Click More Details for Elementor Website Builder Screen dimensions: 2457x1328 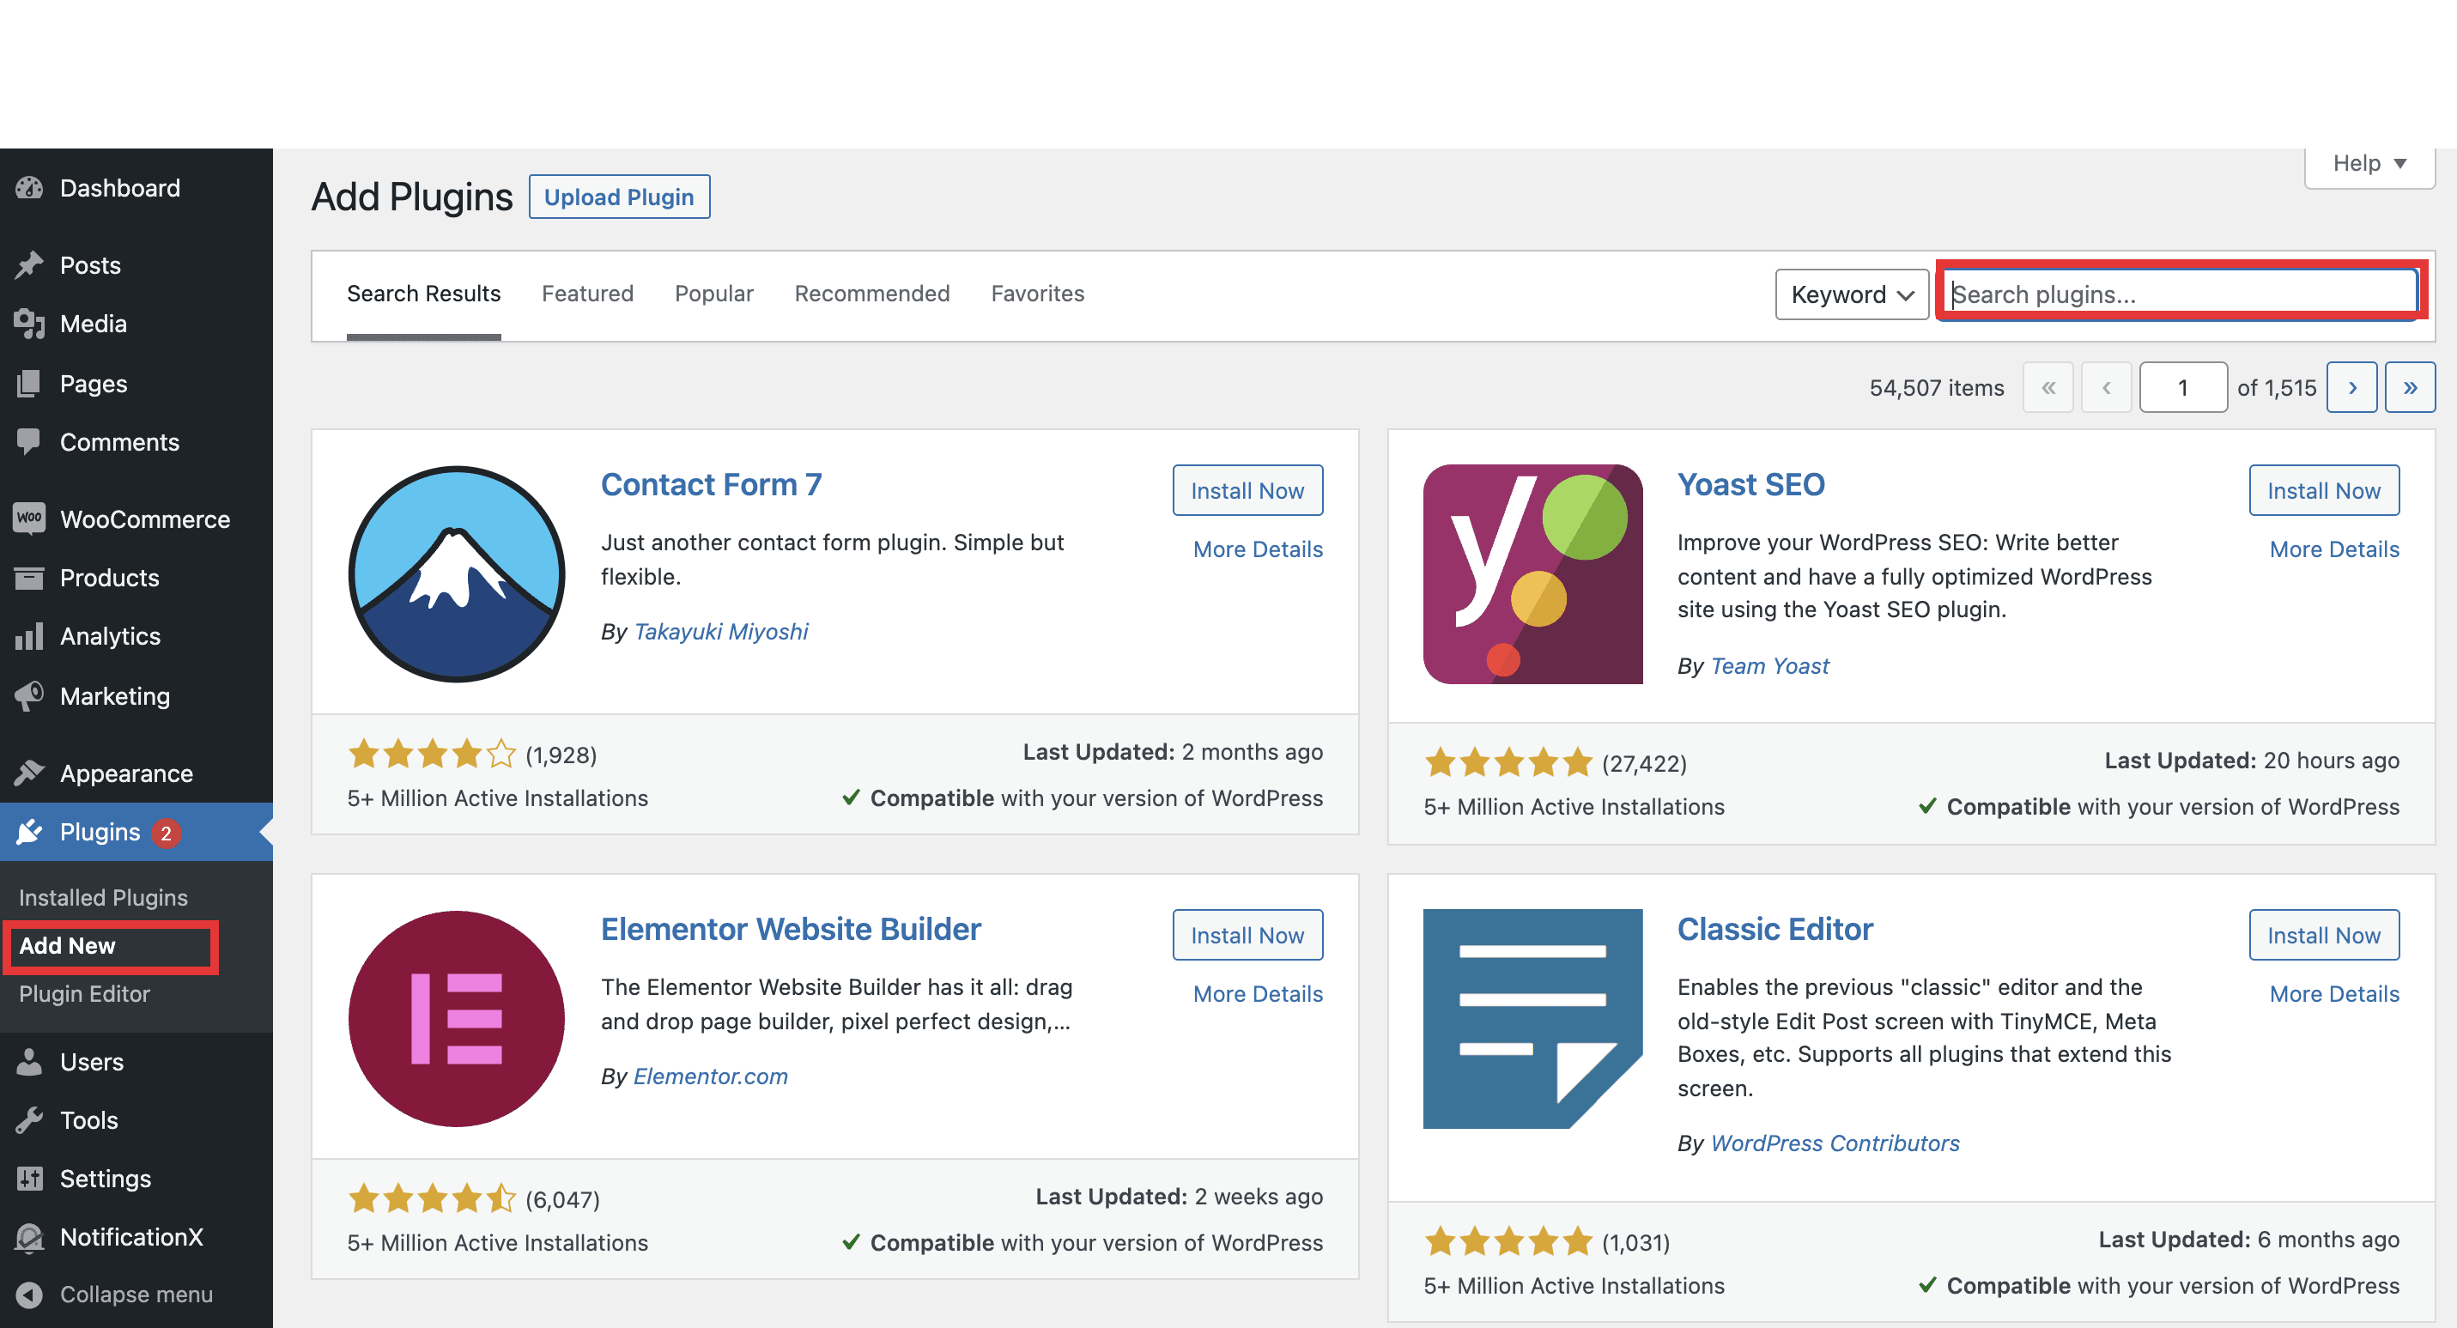click(x=1255, y=992)
